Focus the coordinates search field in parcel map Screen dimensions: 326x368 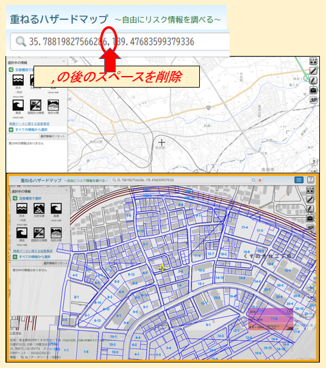(181, 180)
